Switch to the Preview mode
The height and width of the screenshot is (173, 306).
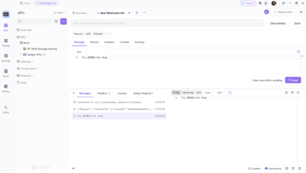[98, 34]
